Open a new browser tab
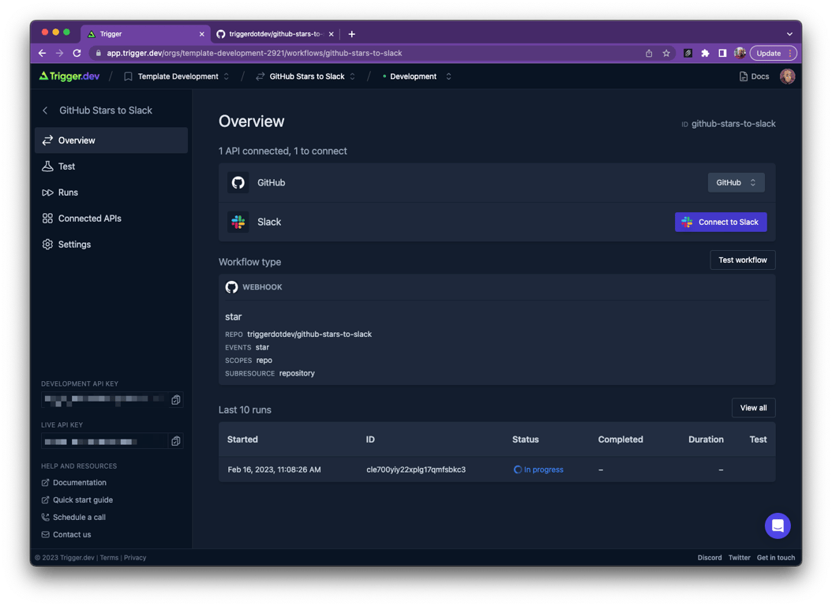Viewport: 832px width, 606px height. tap(352, 34)
